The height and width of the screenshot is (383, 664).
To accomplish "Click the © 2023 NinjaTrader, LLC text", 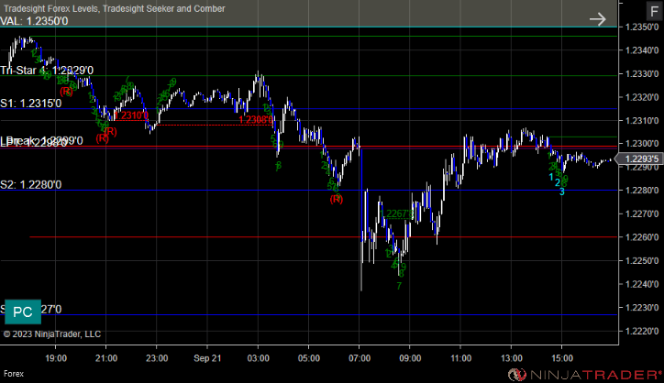I will coord(52,334).
